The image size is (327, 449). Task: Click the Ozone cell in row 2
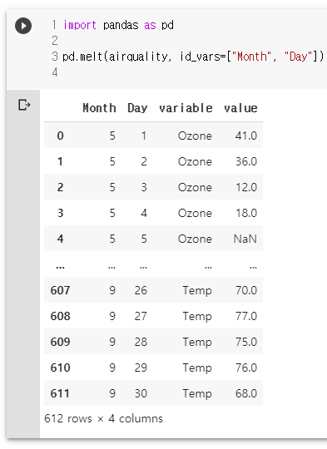[x=195, y=187]
